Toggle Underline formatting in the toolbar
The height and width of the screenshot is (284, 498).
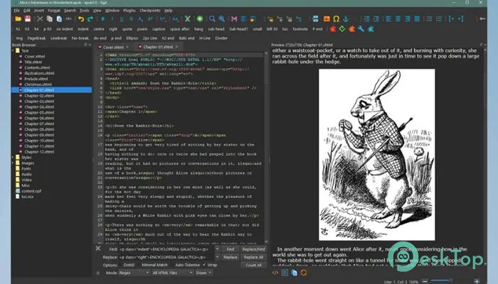click(x=122, y=19)
